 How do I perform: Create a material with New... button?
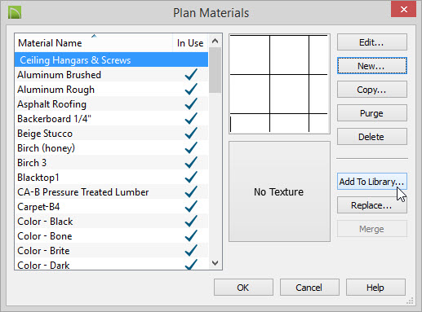click(x=372, y=66)
